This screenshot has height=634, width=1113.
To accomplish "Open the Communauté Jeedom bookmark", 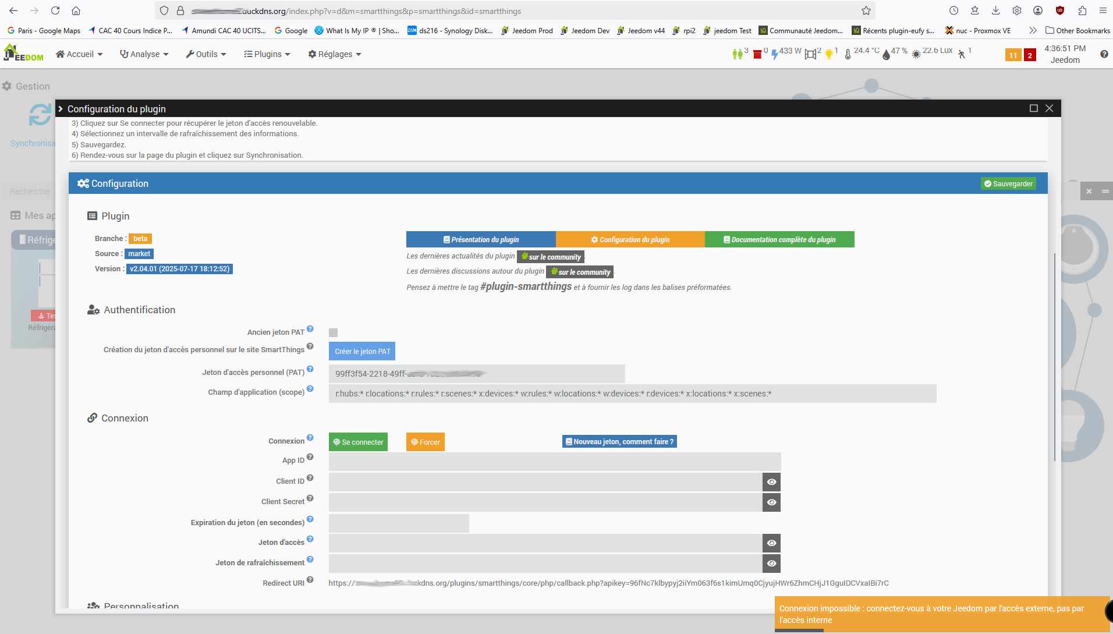I will click(800, 30).
